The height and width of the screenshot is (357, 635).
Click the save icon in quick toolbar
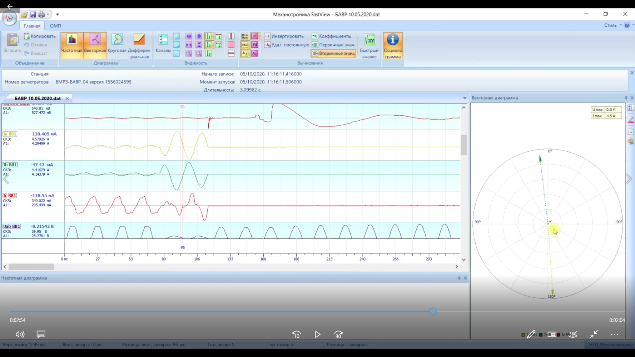(x=33, y=15)
